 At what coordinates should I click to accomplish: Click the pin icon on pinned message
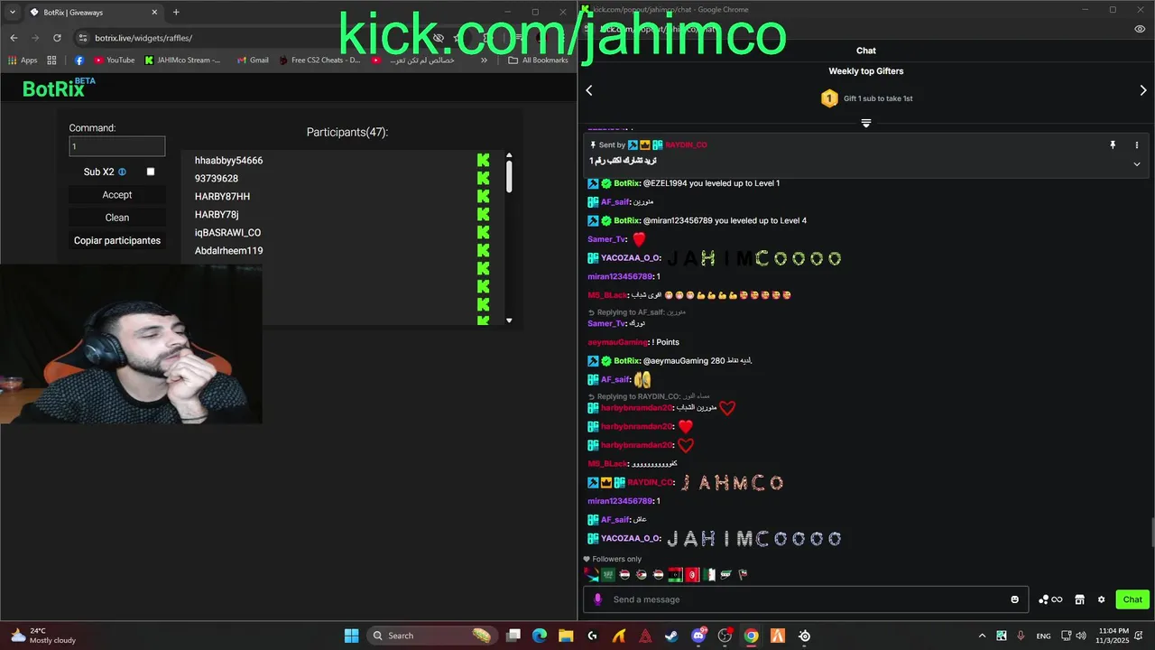1113,144
